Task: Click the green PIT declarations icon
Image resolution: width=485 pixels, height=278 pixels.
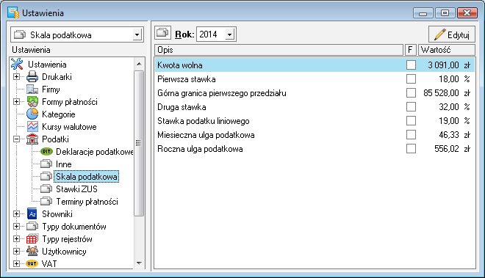Action: pos(46,151)
